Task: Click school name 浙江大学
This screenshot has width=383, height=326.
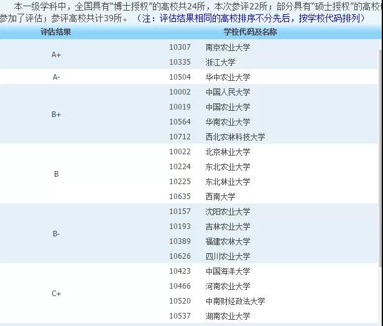Action: (x=220, y=62)
